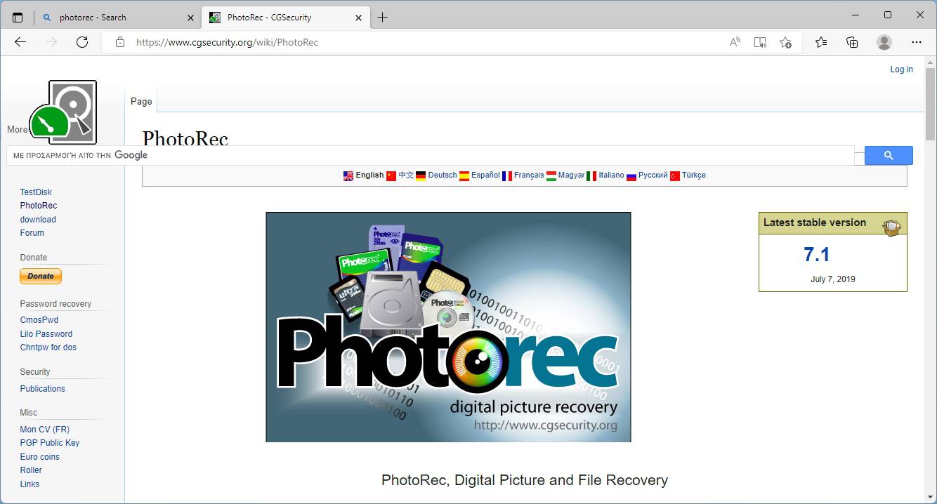Click the German flag icon

pyautogui.click(x=421, y=176)
